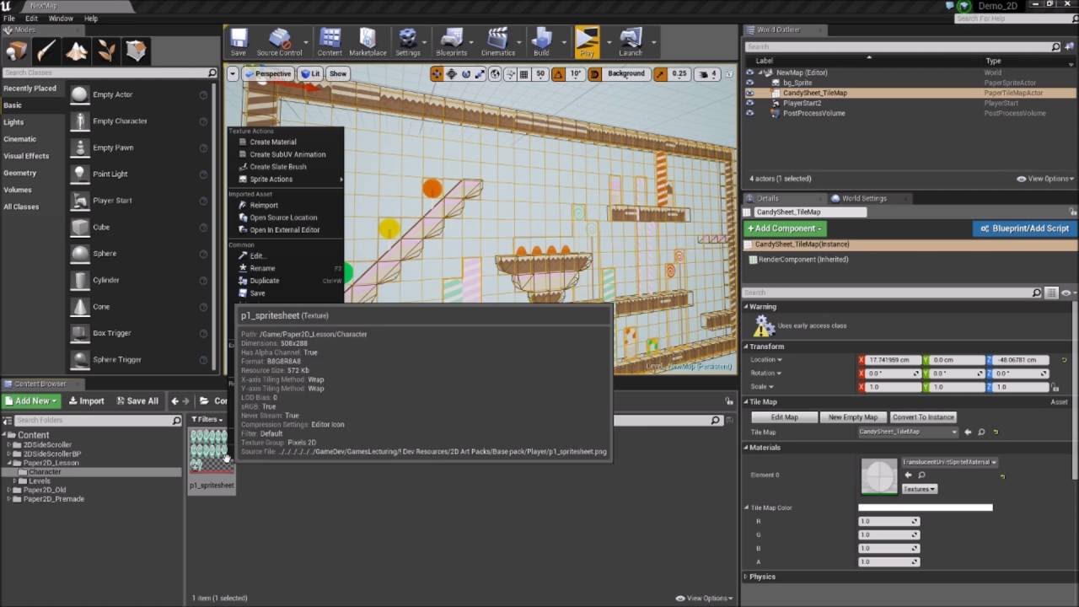Click Save All in Content Browser

(137, 401)
